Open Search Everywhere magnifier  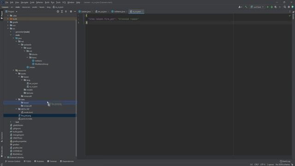click(285, 7)
